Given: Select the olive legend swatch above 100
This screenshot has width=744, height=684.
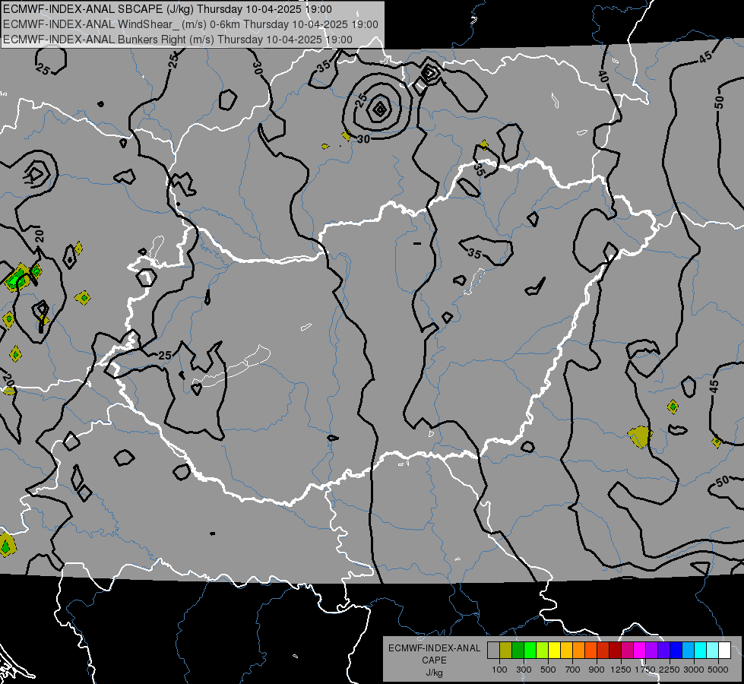Looking at the screenshot, I should point(506,651).
